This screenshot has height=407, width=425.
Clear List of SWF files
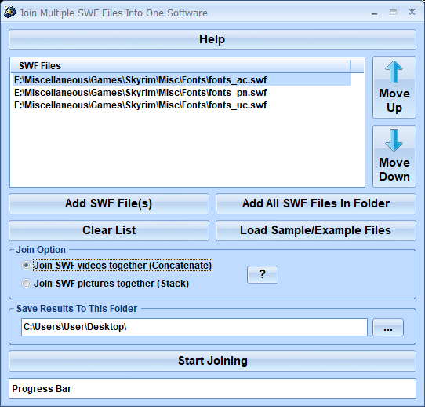pyautogui.click(x=109, y=230)
